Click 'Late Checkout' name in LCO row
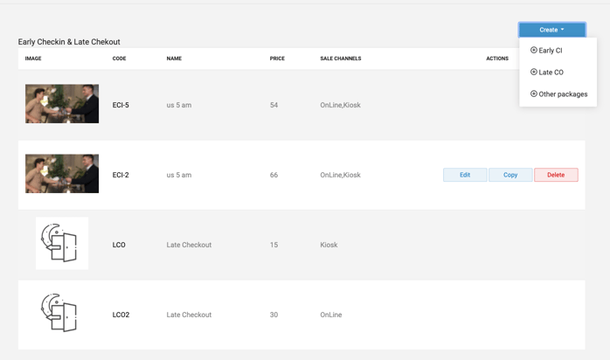The image size is (610, 360). click(189, 245)
